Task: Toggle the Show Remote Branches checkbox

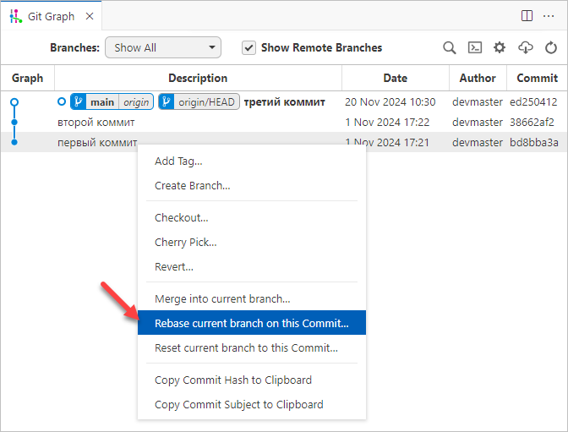Action: coord(248,48)
